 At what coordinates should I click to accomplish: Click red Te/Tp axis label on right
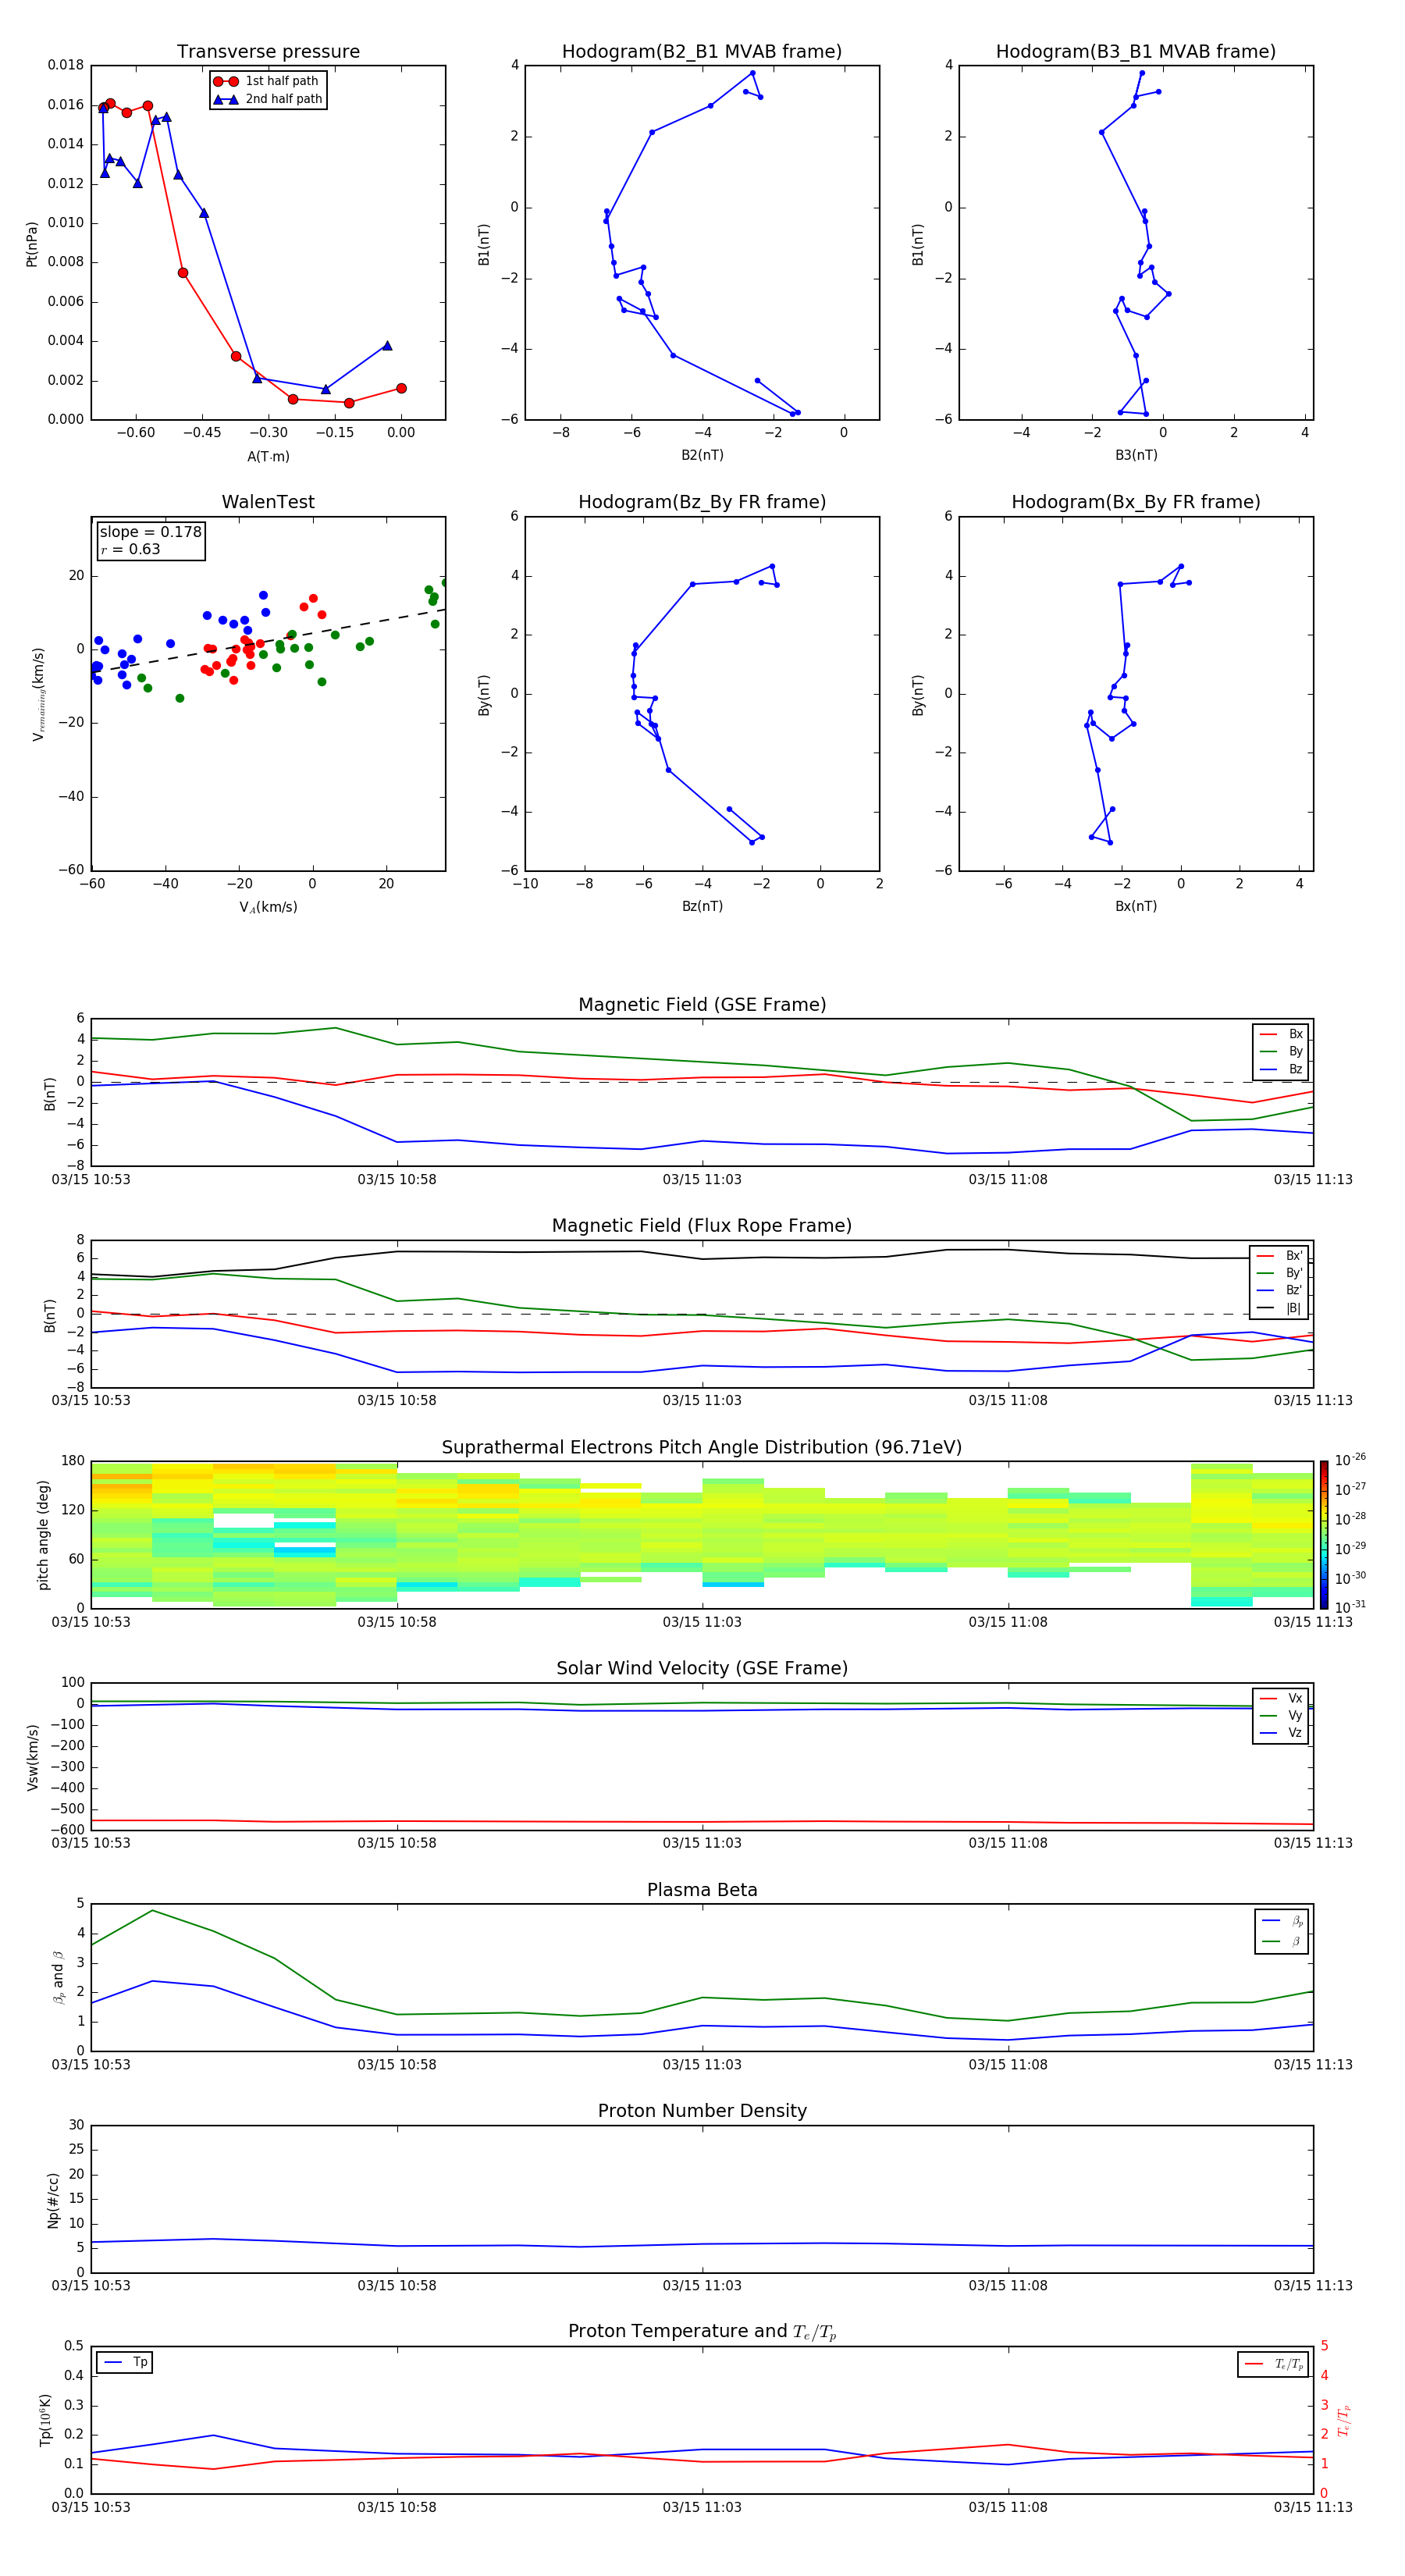(x=1343, y=2420)
